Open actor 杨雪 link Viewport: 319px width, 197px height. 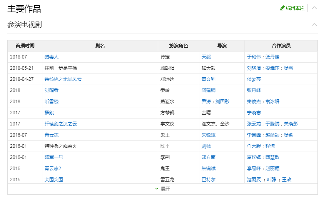(x=289, y=68)
